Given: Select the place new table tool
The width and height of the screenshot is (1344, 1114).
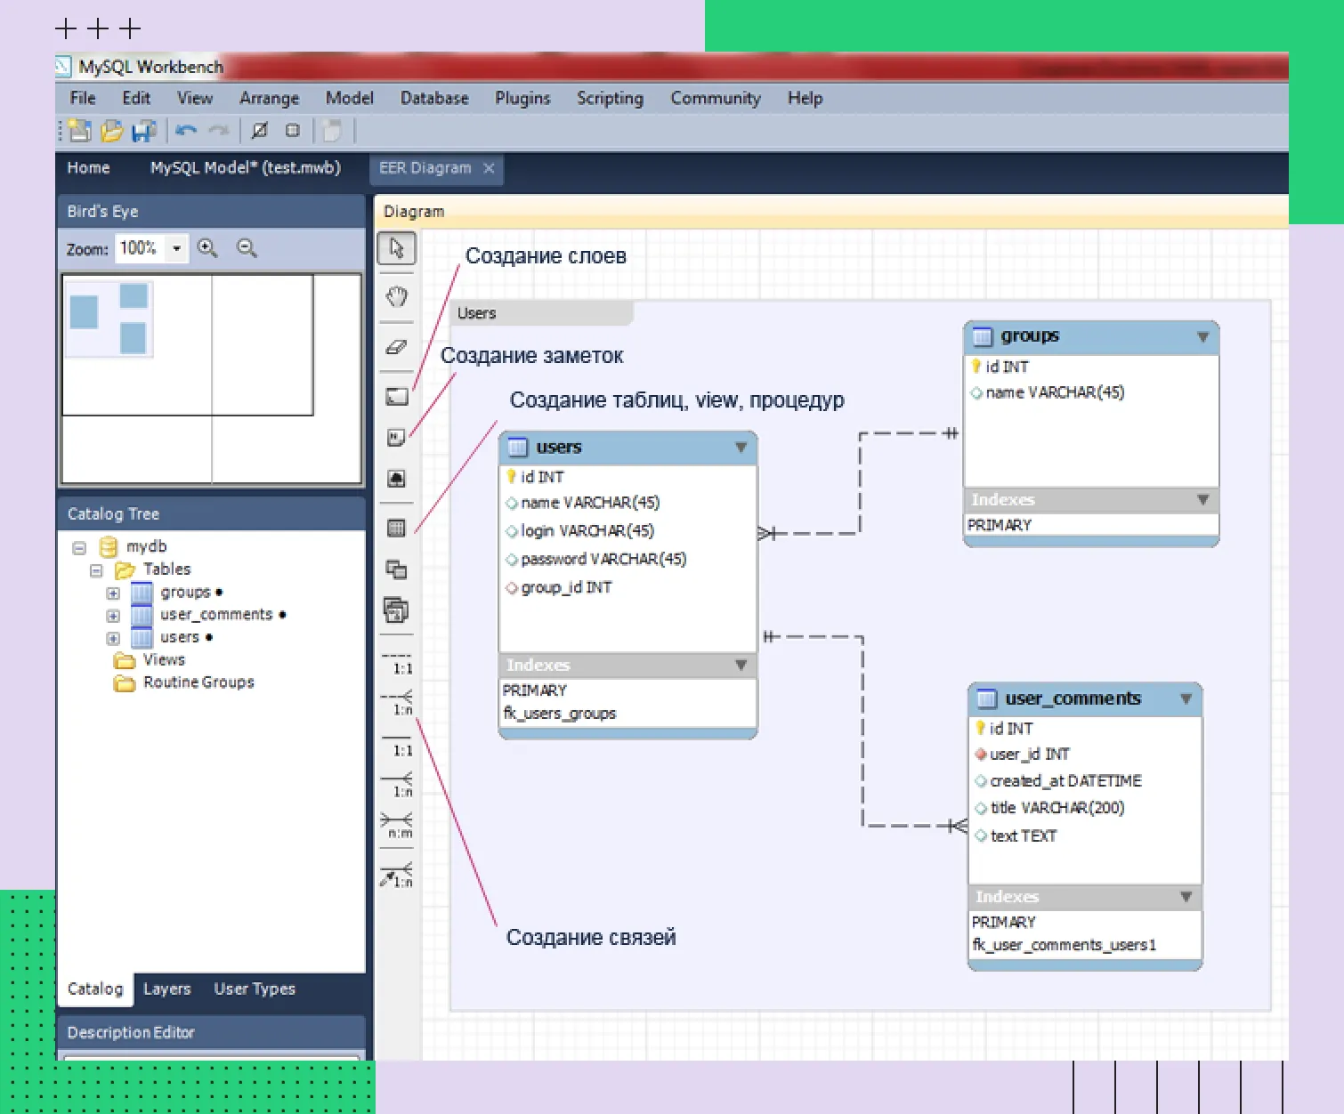Looking at the screenshot, I should [x=397, y=529].
